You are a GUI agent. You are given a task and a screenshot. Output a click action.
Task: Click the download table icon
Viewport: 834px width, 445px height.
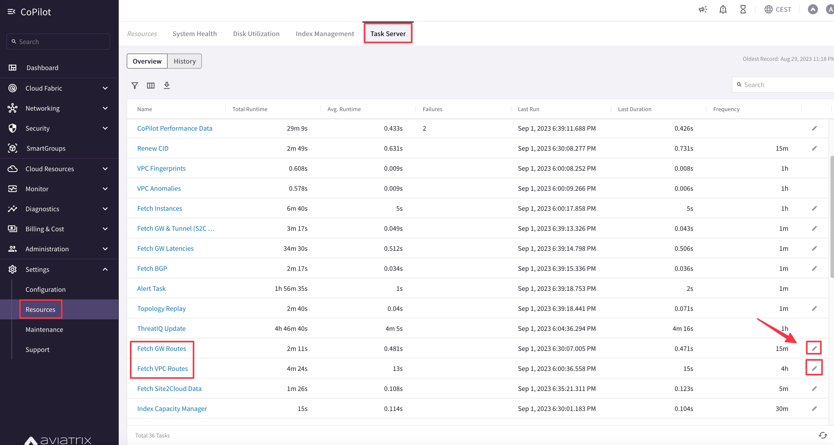click(x=166, y=85)
